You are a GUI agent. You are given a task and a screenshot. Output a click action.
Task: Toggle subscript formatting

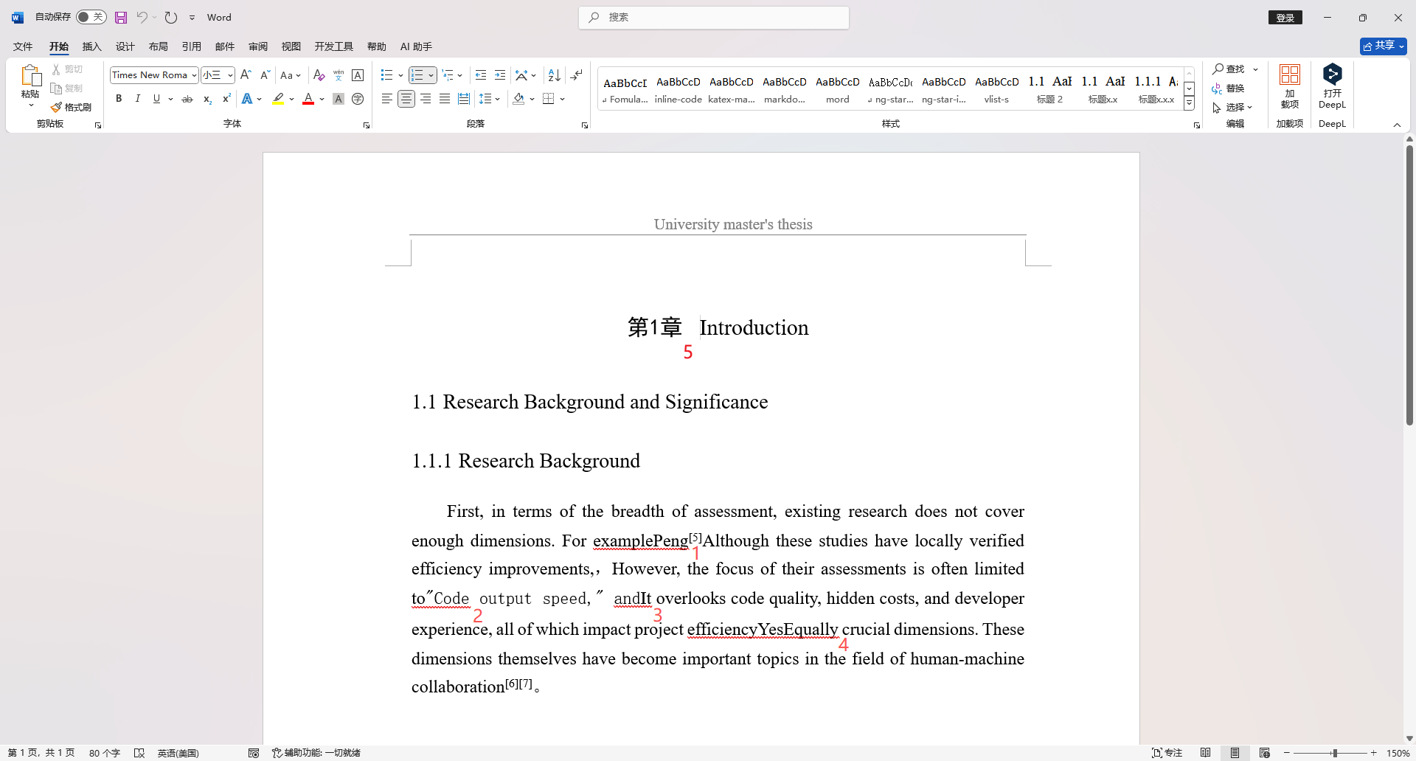tap(207, 99)
